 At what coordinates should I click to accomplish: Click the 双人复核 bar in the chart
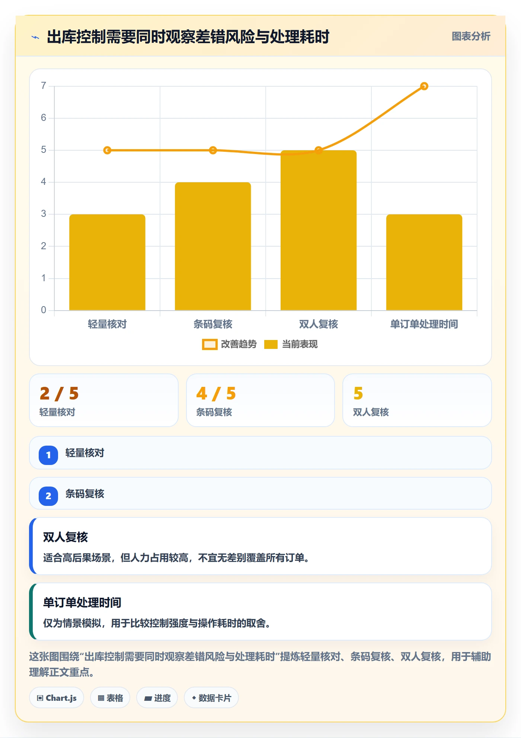(x=319, y=230)
